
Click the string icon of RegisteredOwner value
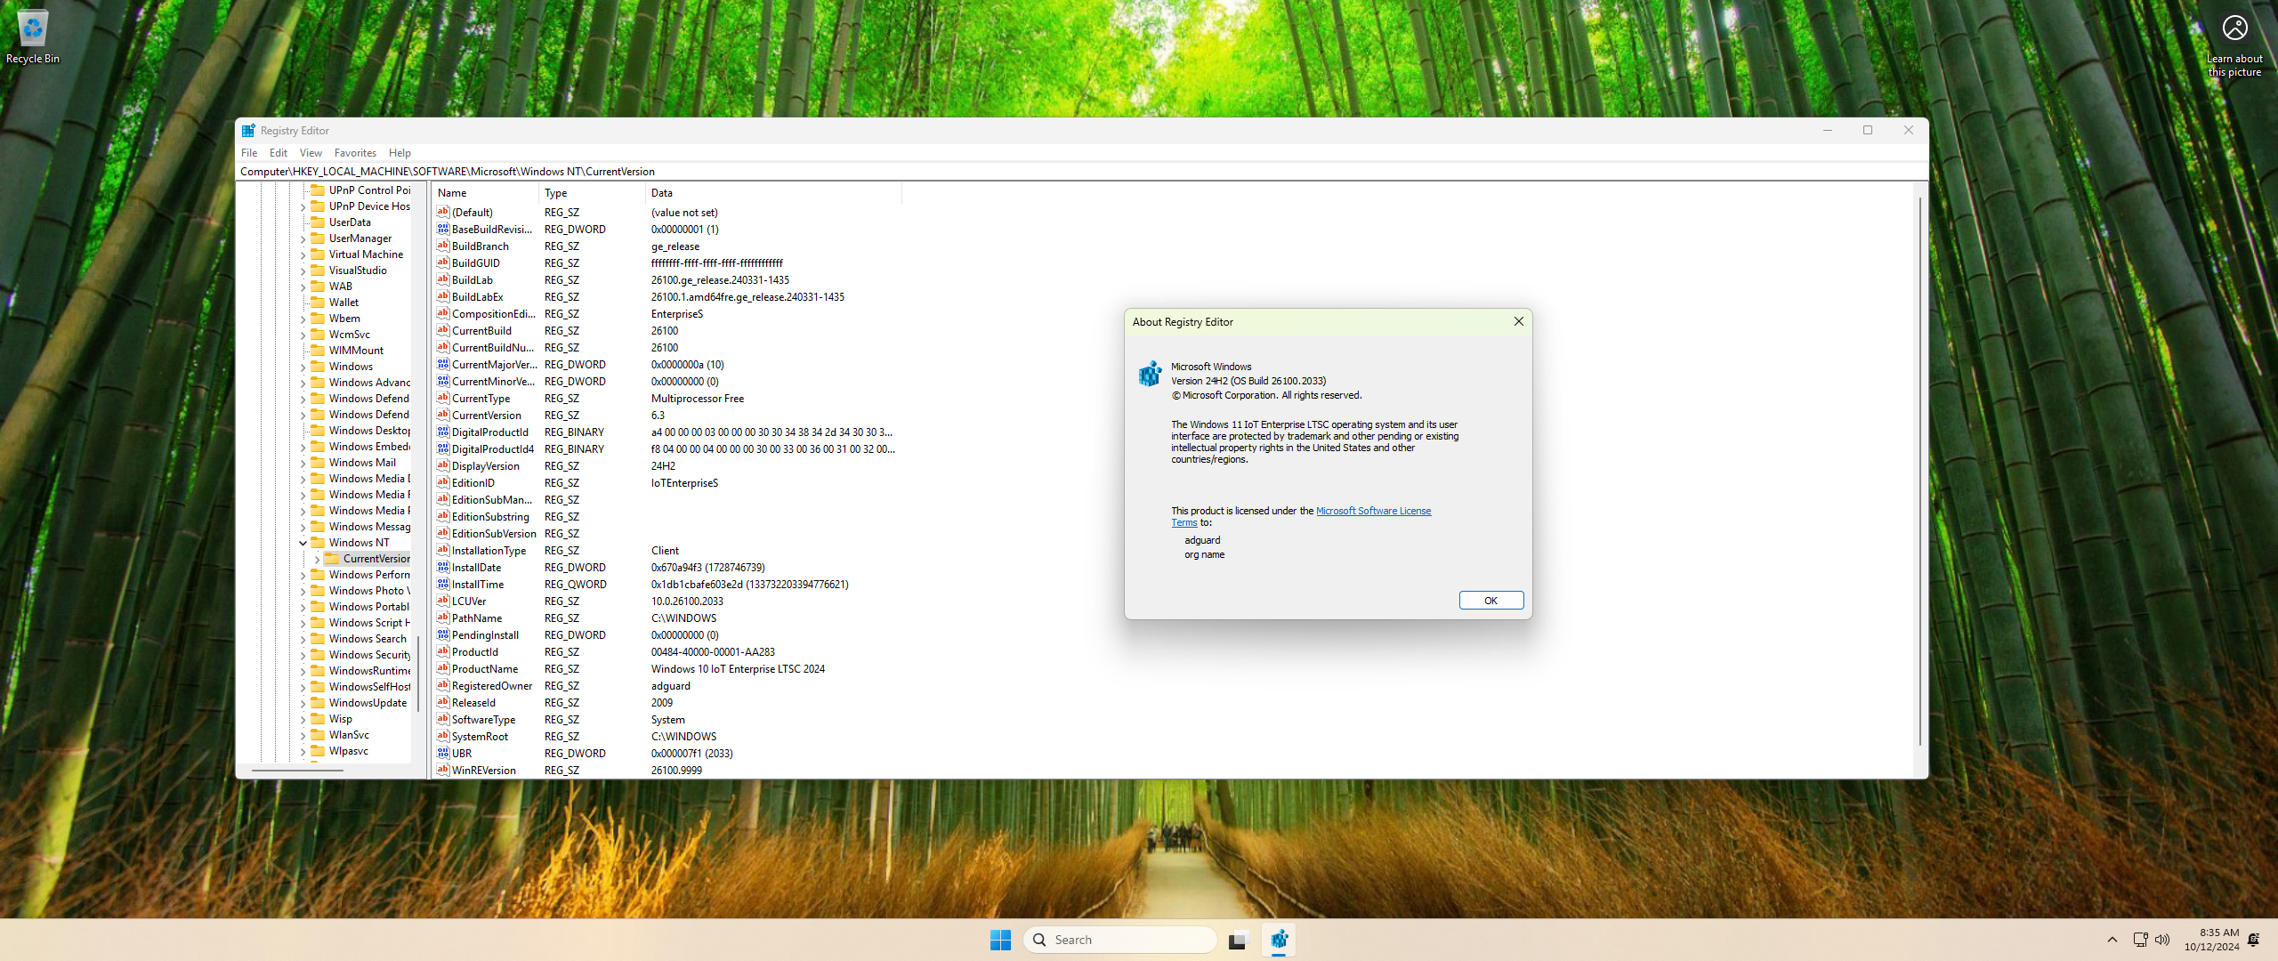click(x=443, y=685)
